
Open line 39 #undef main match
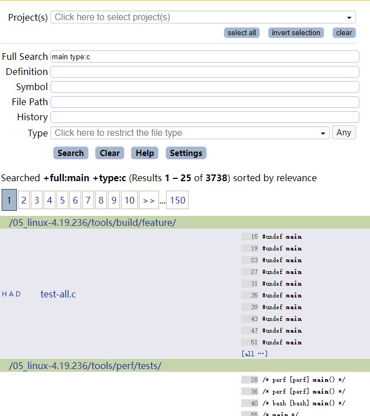271,307
